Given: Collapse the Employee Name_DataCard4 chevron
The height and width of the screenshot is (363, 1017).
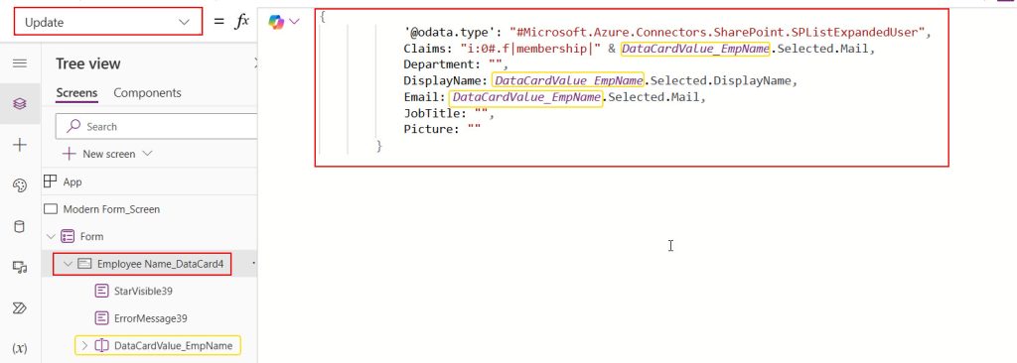Looking at the screenshot, I should tap(68, 264).
